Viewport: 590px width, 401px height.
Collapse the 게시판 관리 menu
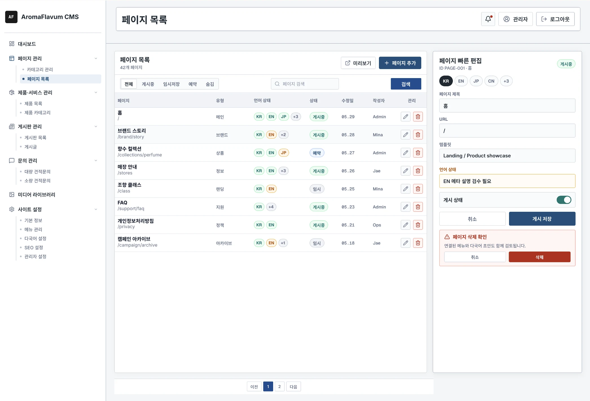pos(96,127)
